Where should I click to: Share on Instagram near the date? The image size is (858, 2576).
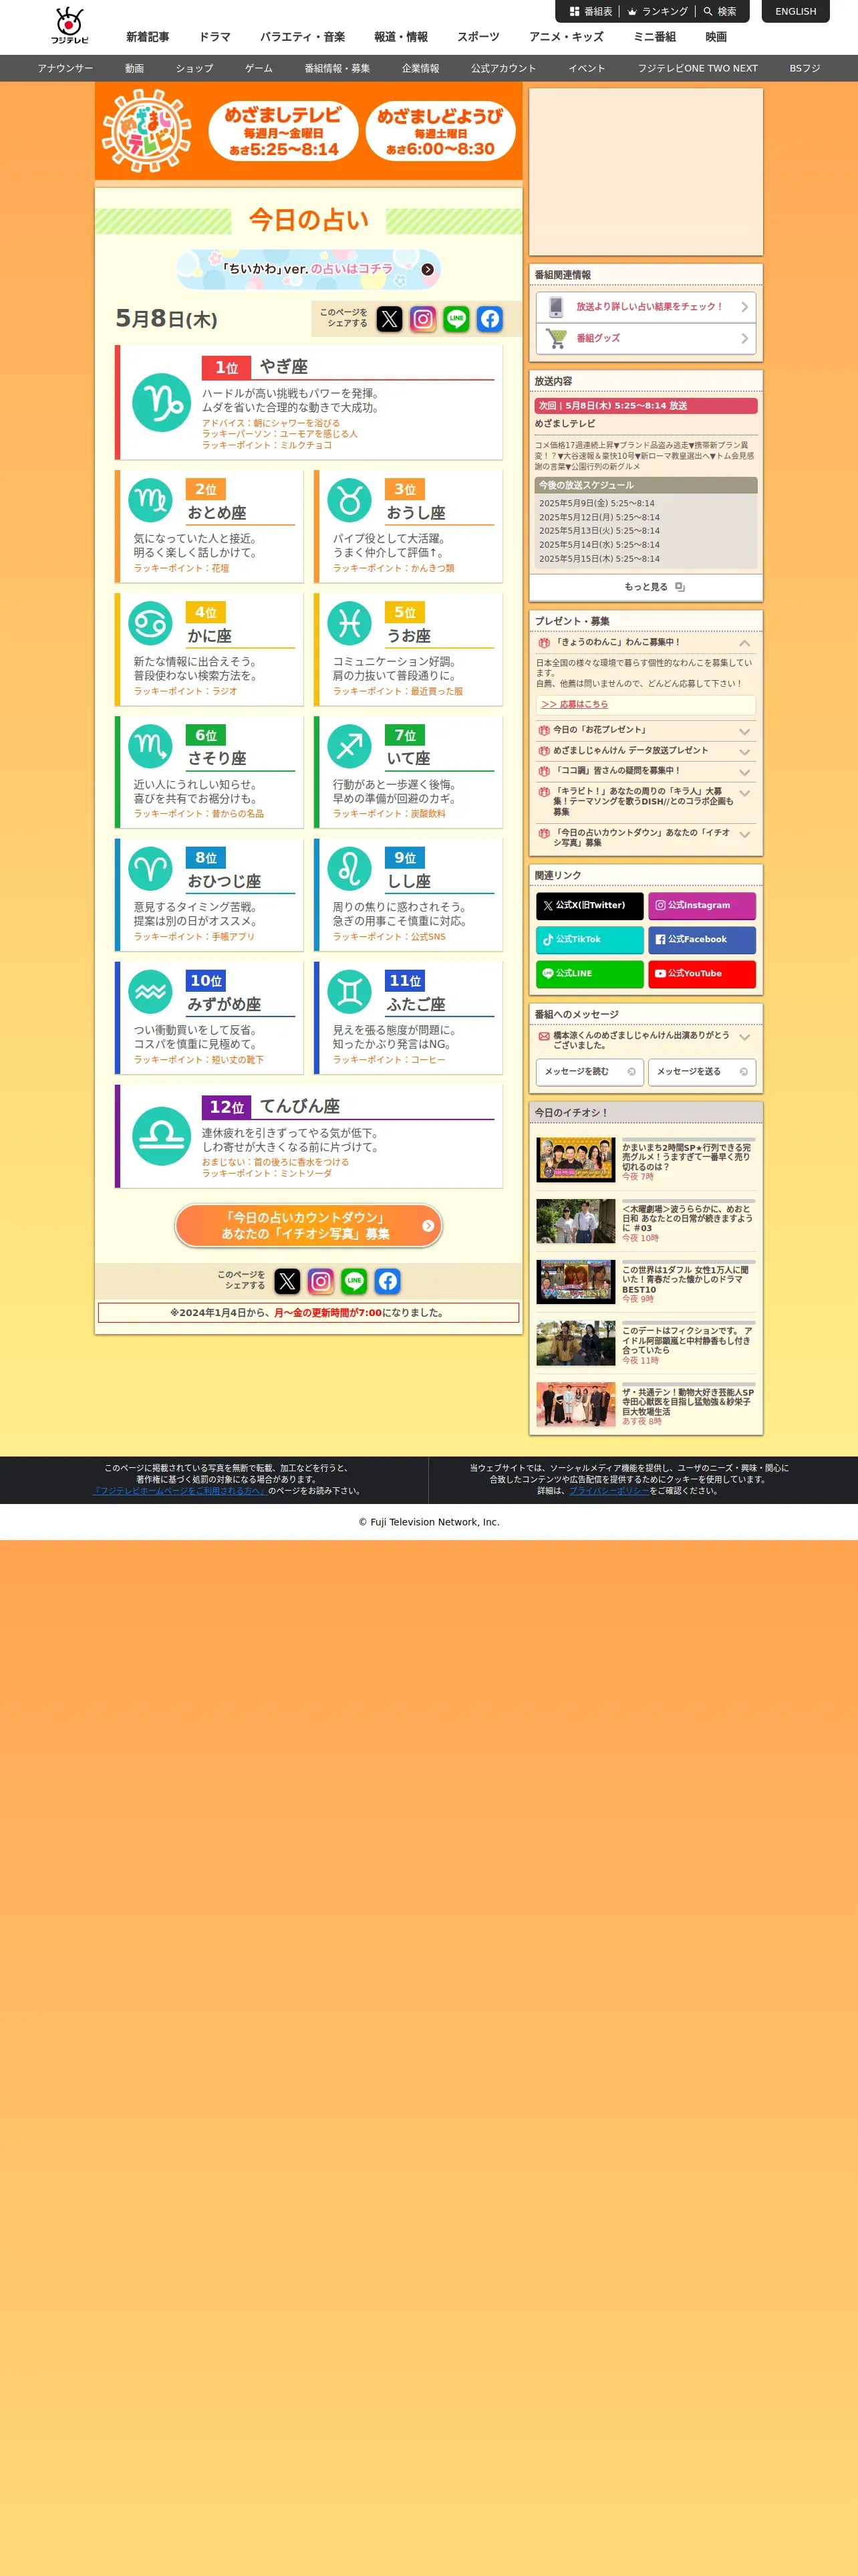pyautogui.click(x=422, y=319)
